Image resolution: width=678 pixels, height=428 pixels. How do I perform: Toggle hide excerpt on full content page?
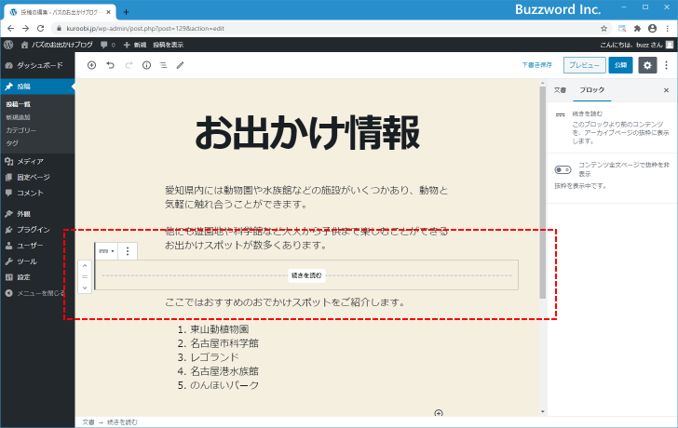(563, 169)
